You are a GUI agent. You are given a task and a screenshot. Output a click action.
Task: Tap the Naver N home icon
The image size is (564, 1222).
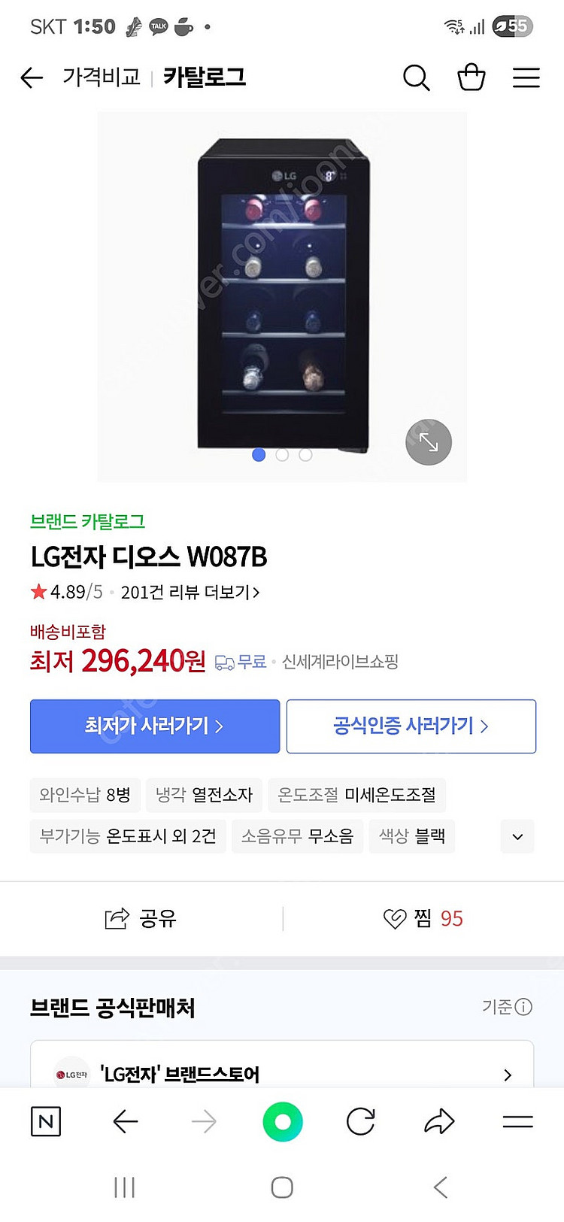46,1122
